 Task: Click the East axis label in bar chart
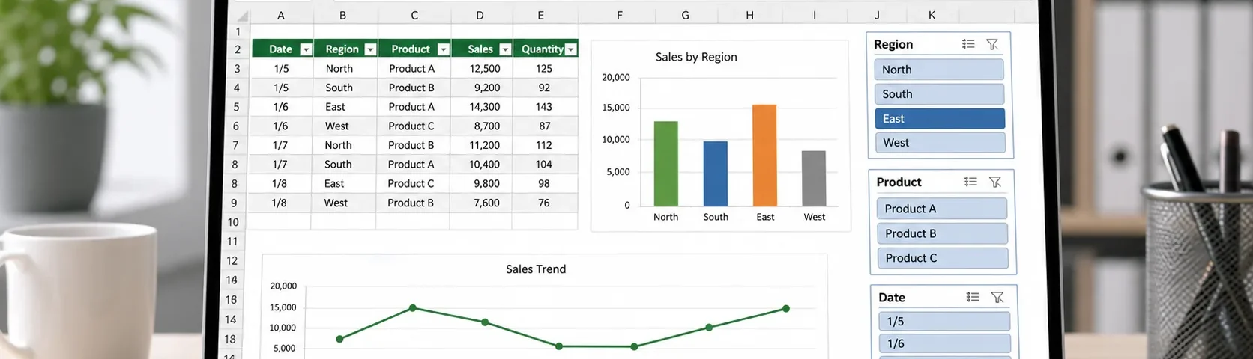765,217
